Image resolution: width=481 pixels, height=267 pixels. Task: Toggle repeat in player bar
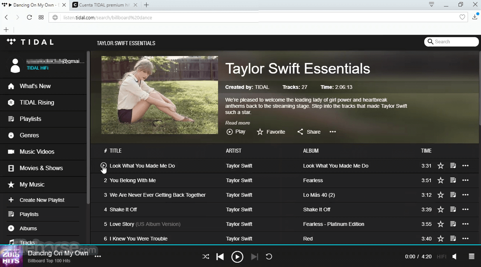(269, 257)
